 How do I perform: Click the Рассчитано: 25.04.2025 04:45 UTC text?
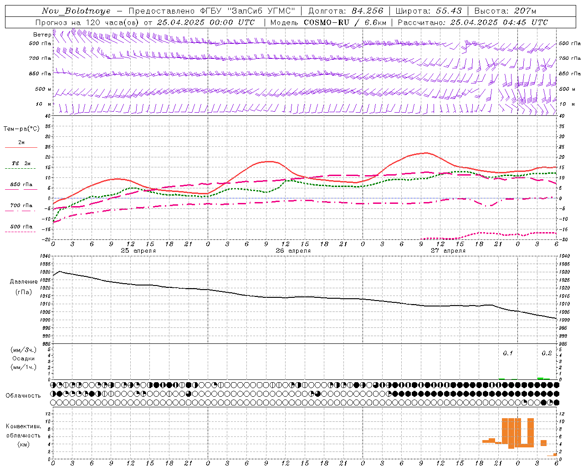coord(473,22)
